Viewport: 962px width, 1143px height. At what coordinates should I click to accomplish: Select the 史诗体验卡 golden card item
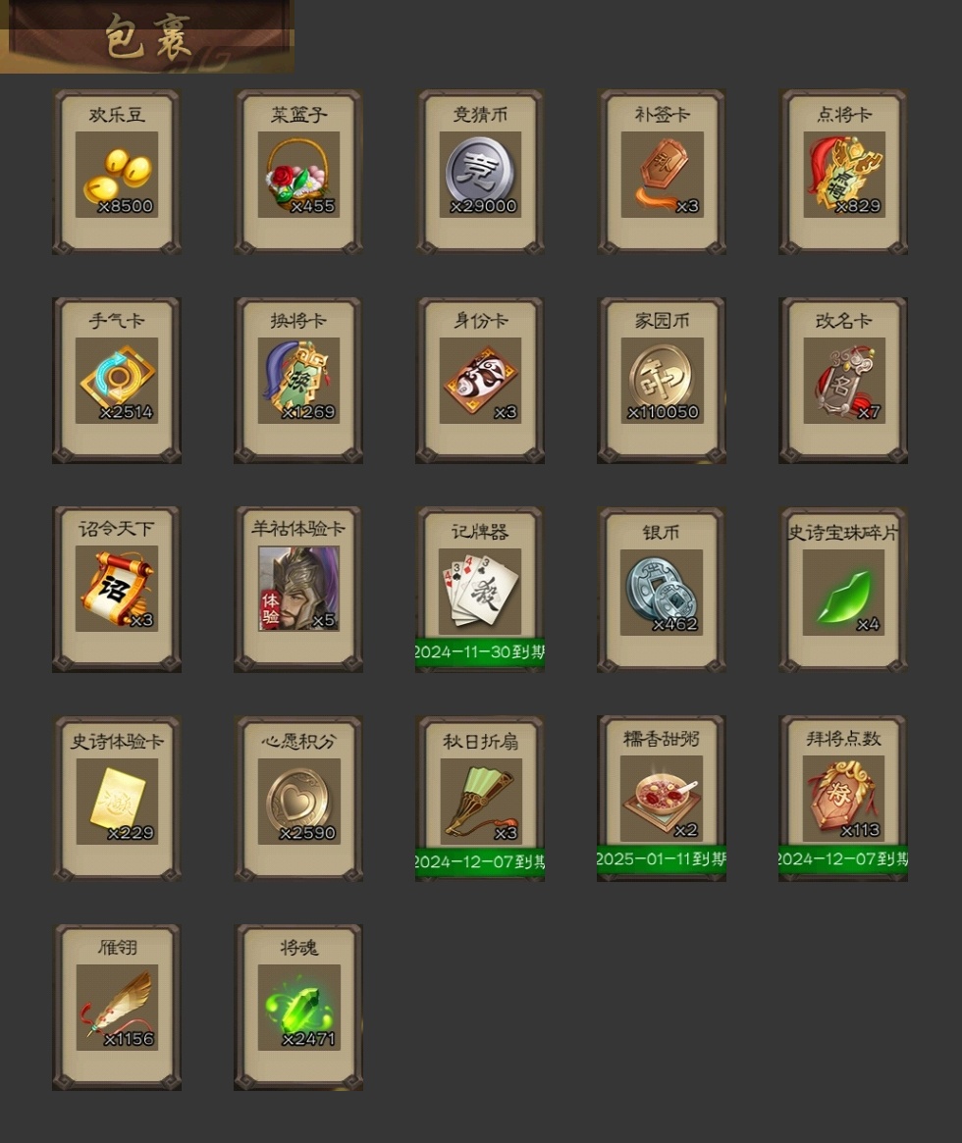point(117,799)
